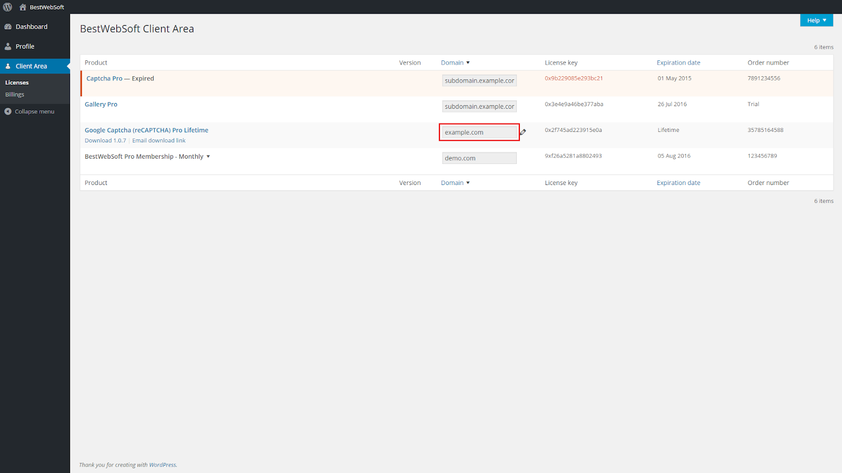The height and width of the screenshot is (473, 842).
Task: Expand the Help dropdown tab
Action: coord(817,20)
